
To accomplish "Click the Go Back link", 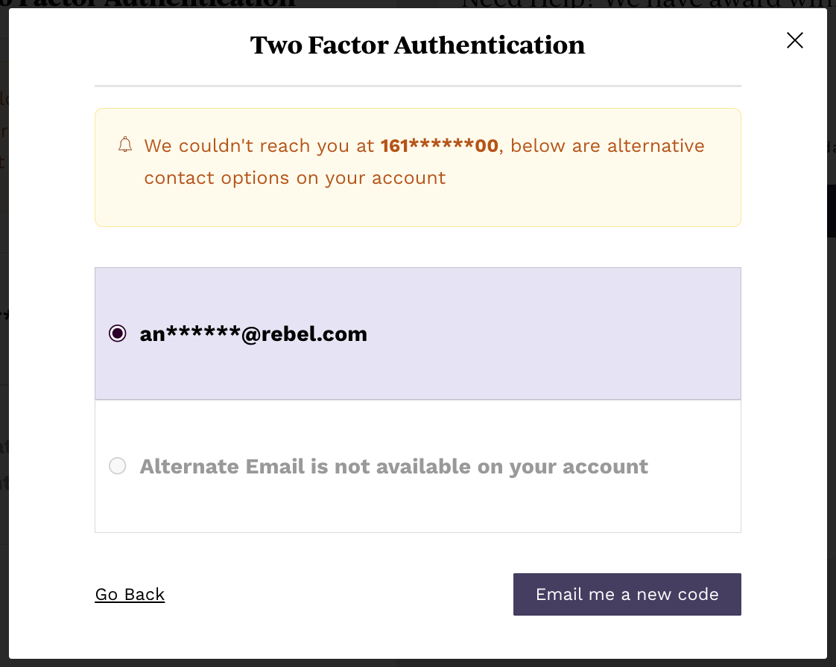I will 130,595.
